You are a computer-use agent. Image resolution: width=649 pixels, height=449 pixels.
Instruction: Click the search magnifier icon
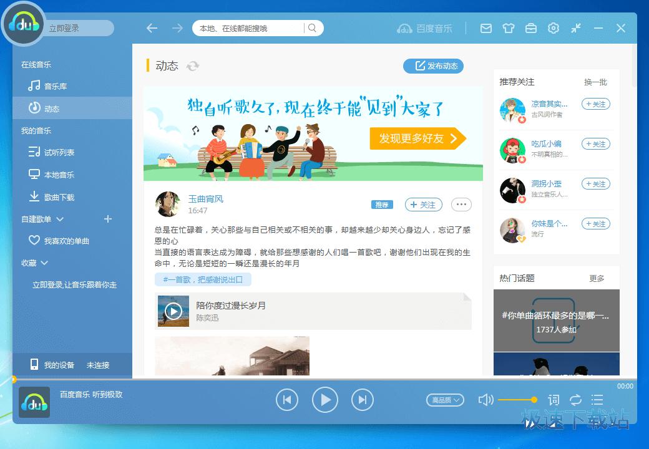coord(313,28)
